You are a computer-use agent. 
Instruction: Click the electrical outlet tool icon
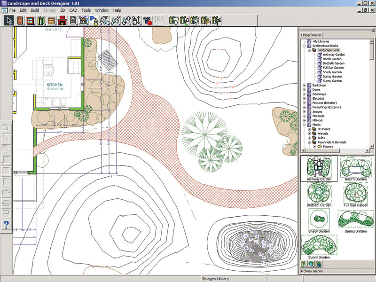73,21
